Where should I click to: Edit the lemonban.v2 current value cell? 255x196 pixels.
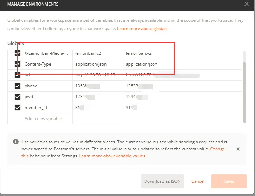183,53
